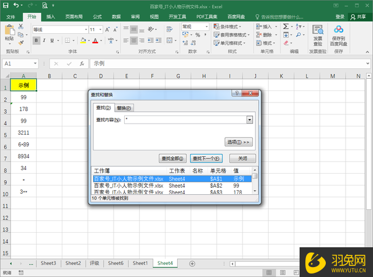This screenshot has width=373, height=277.
Task: Click the Paste clipboard icon
Action: point(9,30)
